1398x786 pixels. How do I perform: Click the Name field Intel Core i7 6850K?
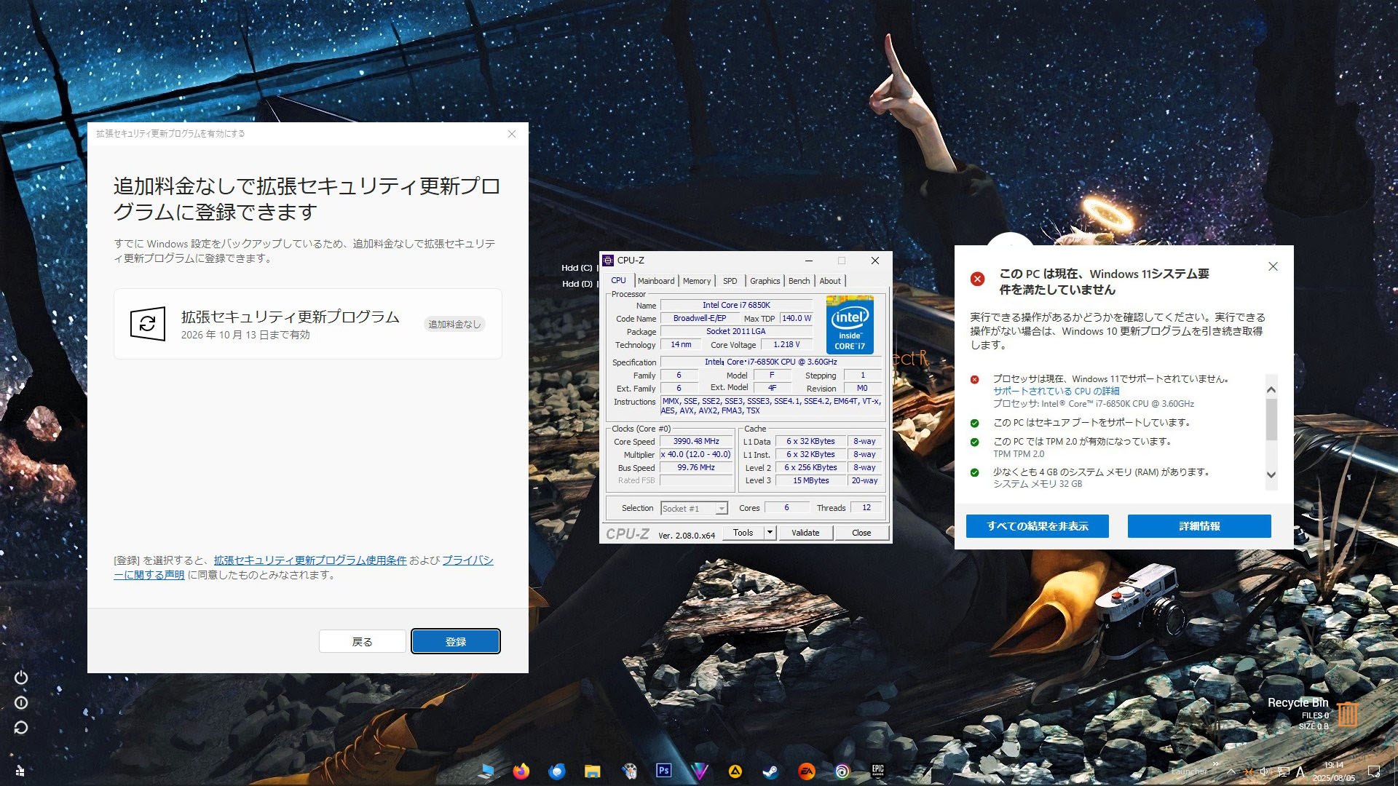[x=736, y=306]
